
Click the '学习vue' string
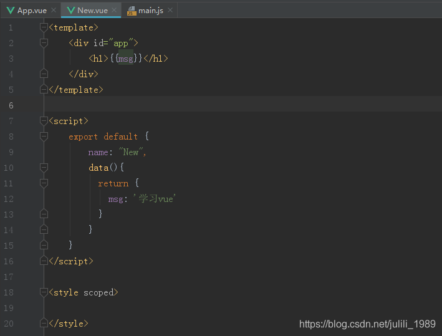pyautogui.click(x=155, y=199)
